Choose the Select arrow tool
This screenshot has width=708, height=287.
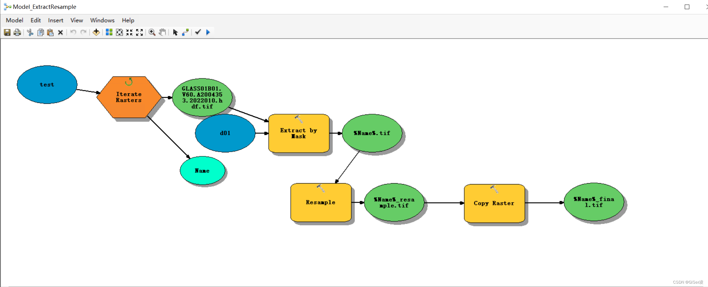(175, 32)
